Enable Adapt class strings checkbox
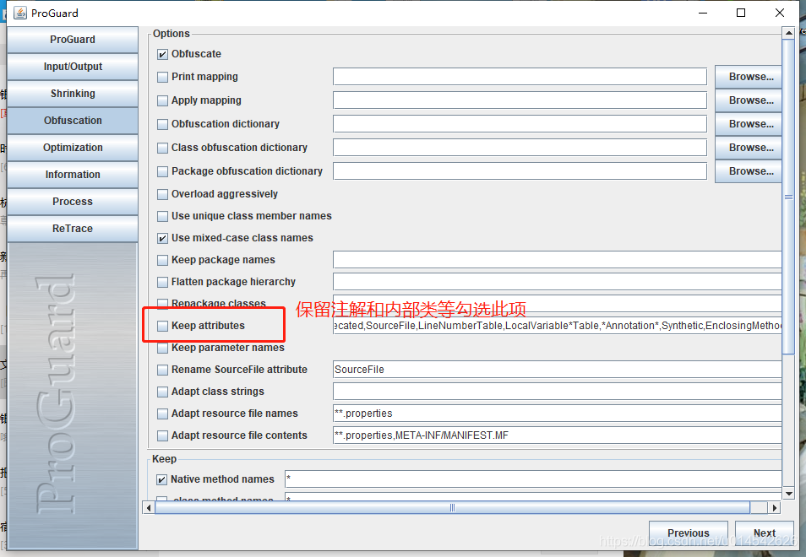806x557 pixels. (x=162, y=392)
